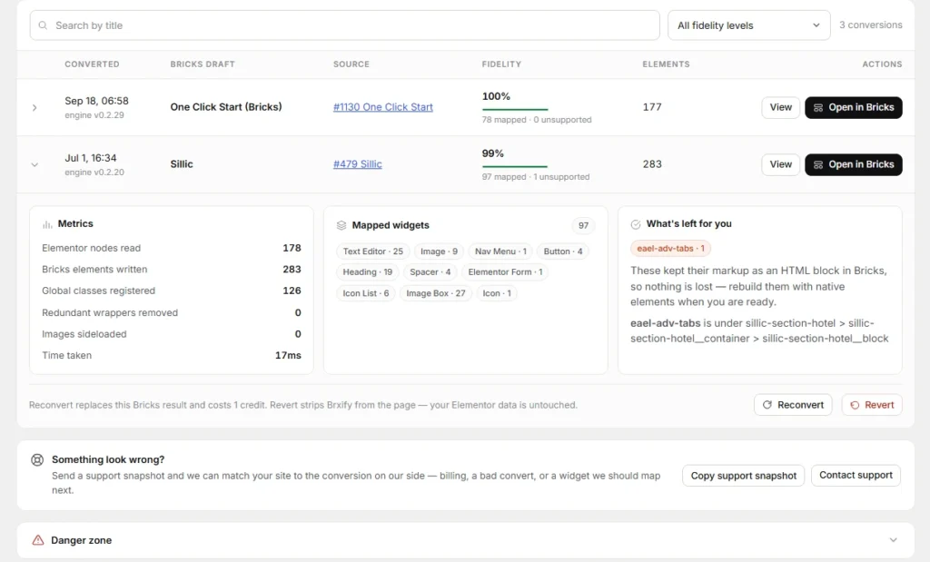Click the Icon List · 6 widget chip
Screen dimensions: 930x562
365,293
